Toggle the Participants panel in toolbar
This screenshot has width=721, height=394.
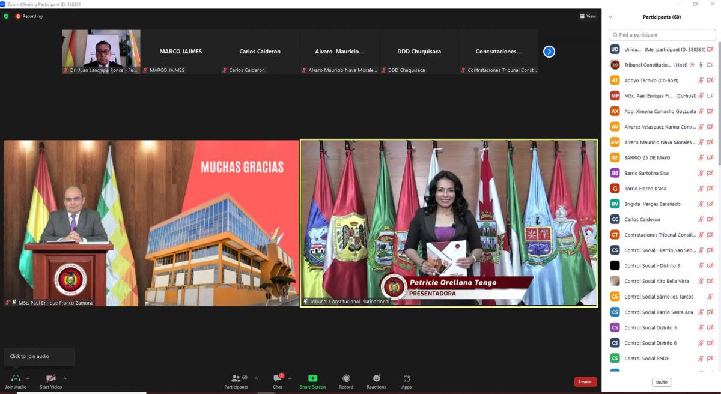point(236,378)
